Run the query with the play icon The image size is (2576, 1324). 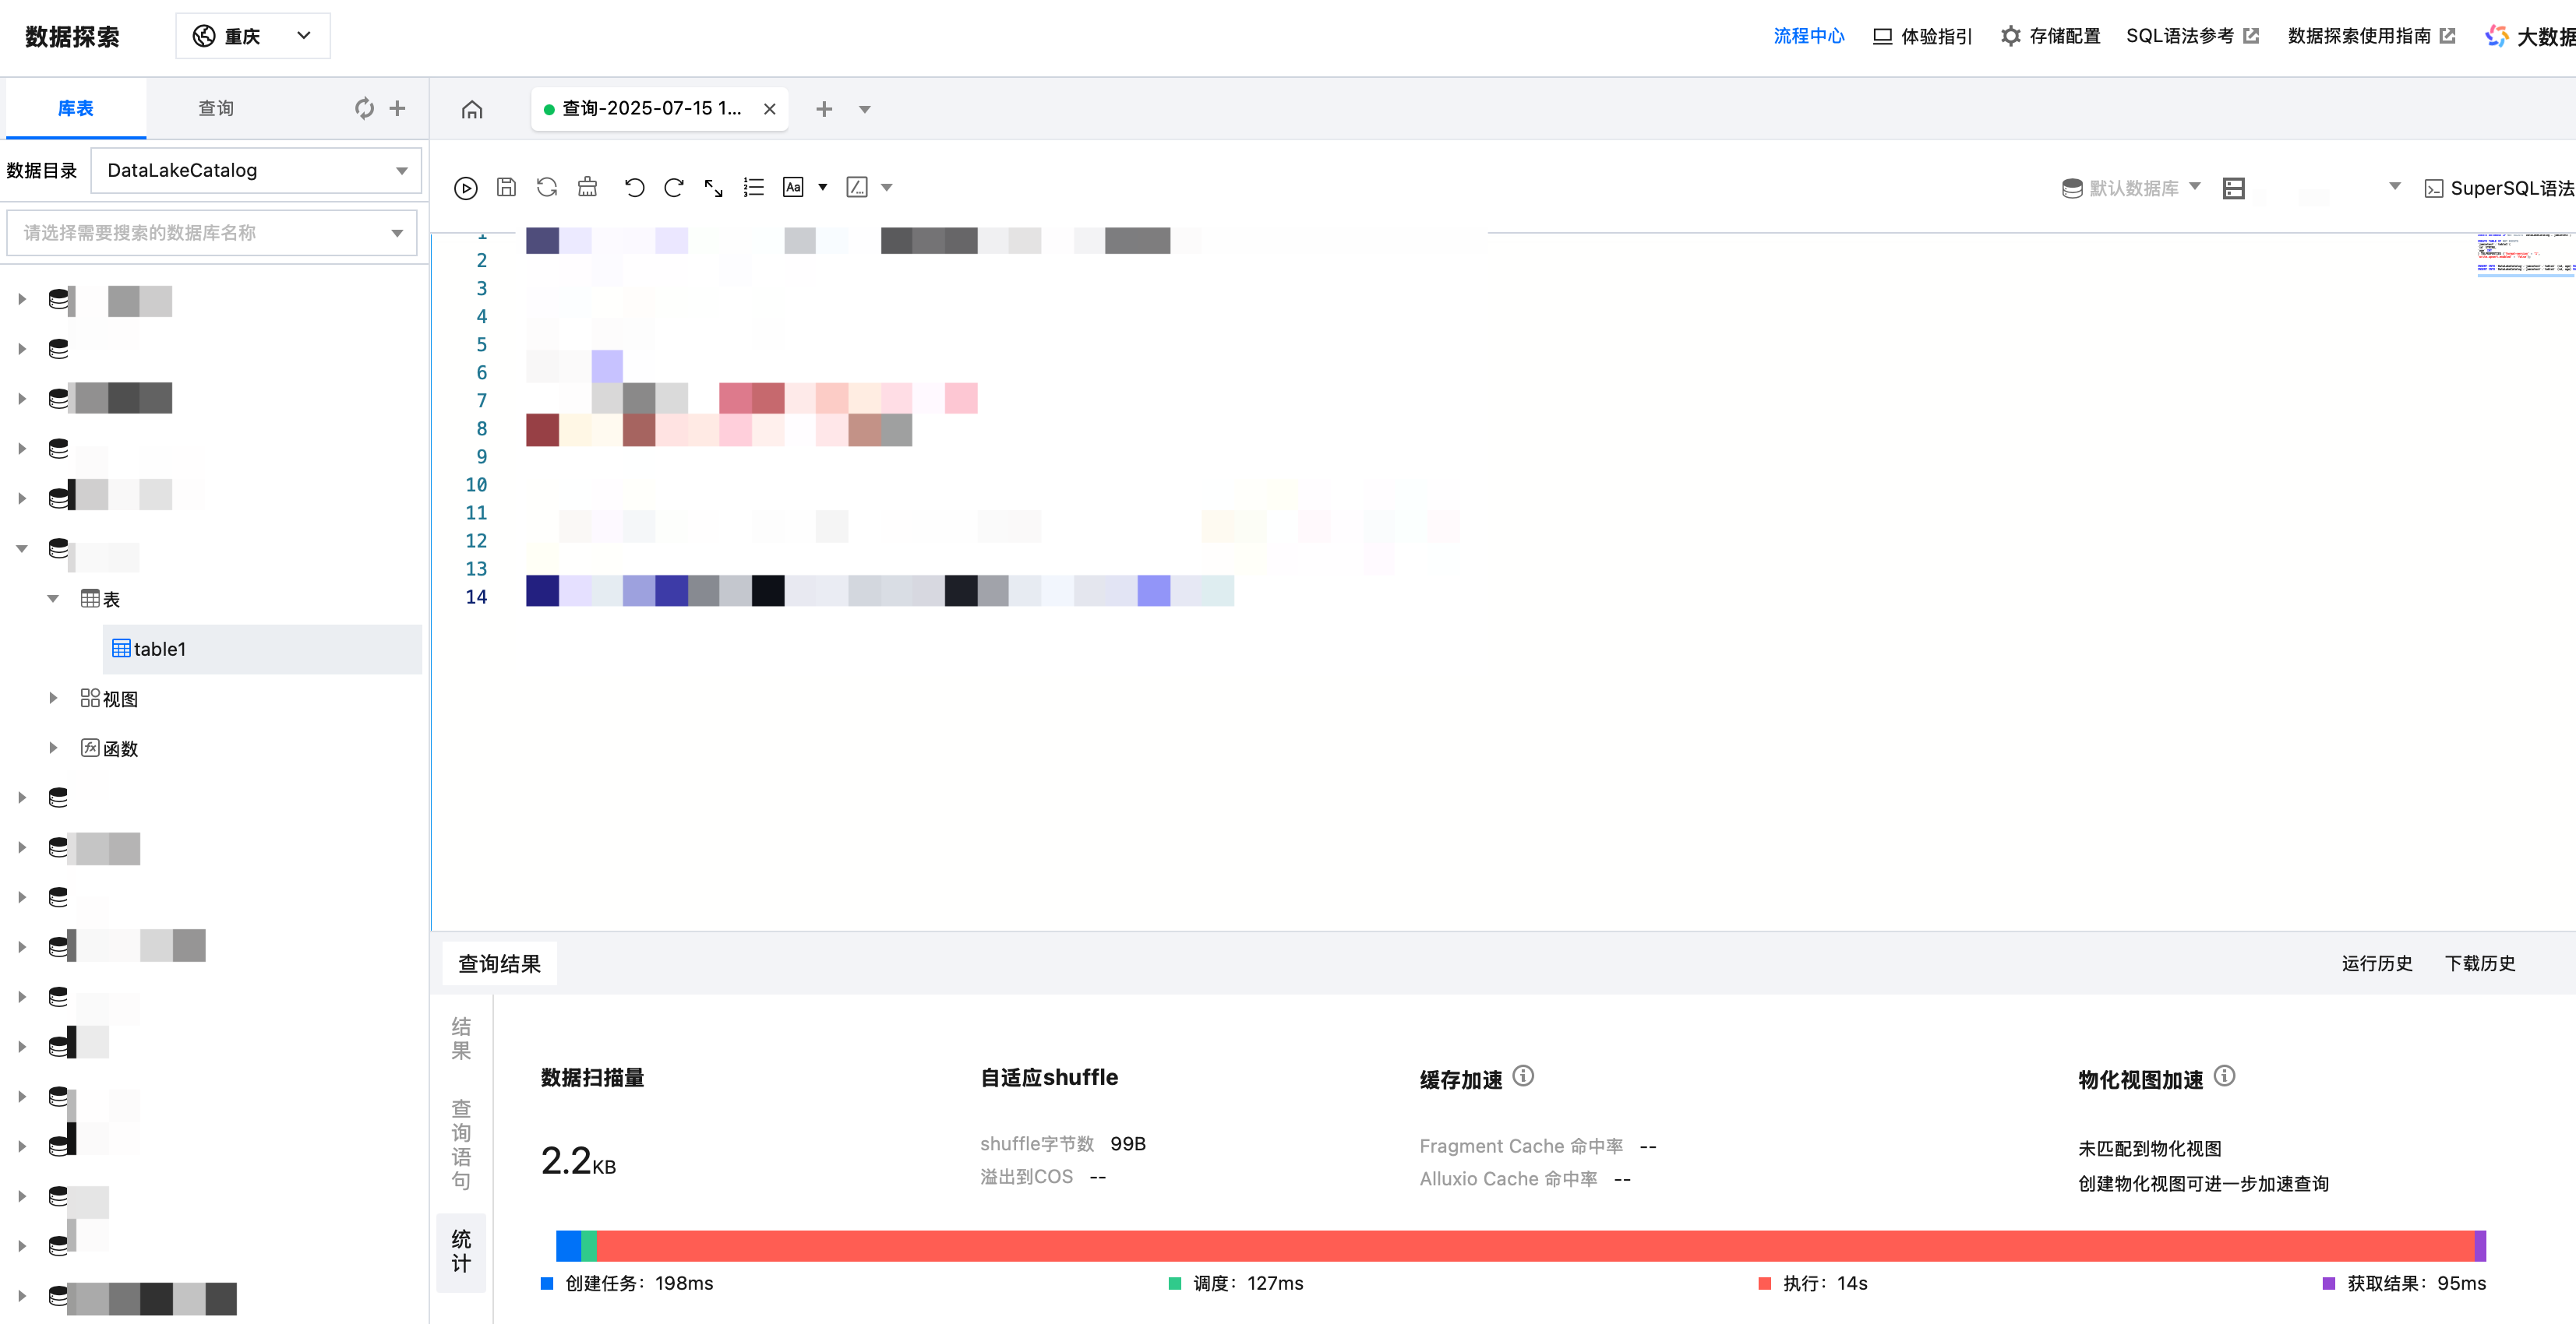[465, 188]
